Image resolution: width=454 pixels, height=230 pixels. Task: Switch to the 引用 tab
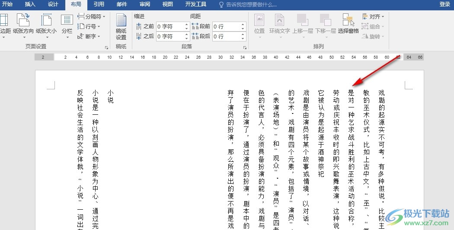(x=99, y=4)
